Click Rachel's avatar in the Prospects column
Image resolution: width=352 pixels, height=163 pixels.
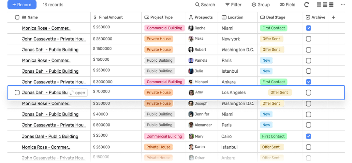click(x=191, y=28)
